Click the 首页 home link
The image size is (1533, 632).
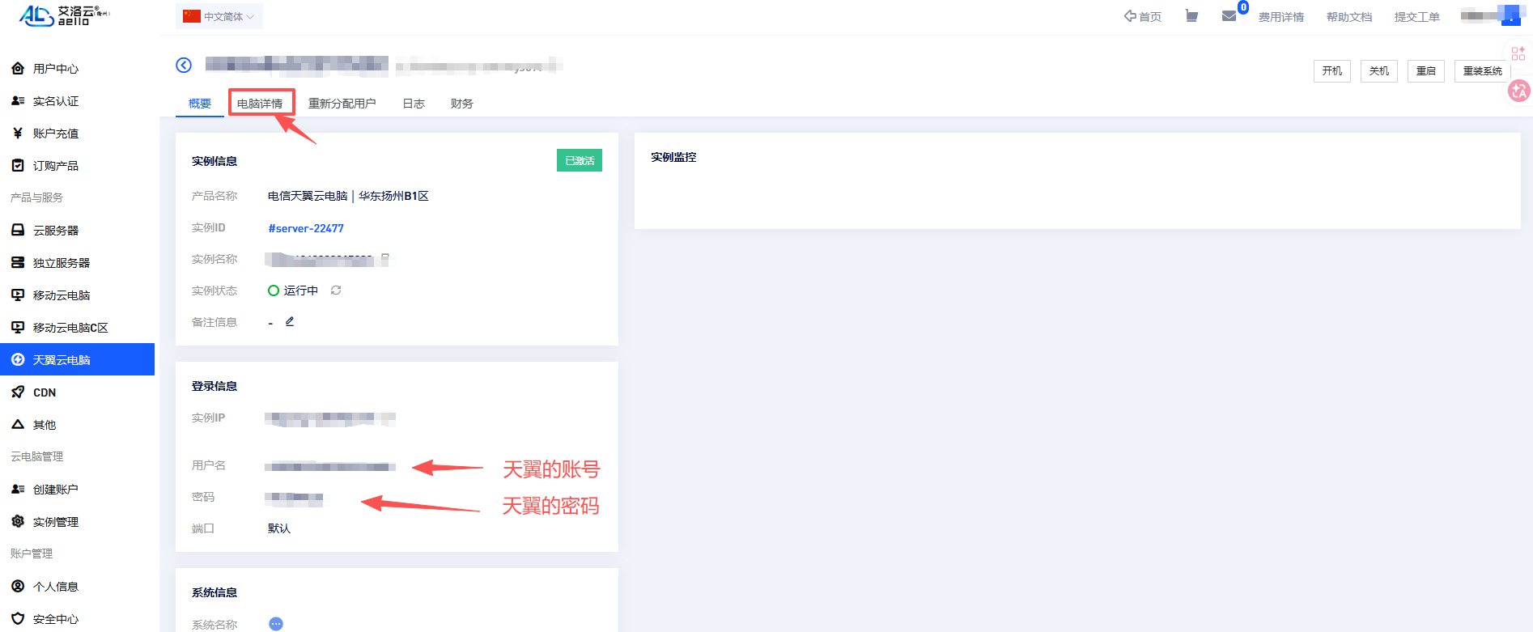[1143, 17]
